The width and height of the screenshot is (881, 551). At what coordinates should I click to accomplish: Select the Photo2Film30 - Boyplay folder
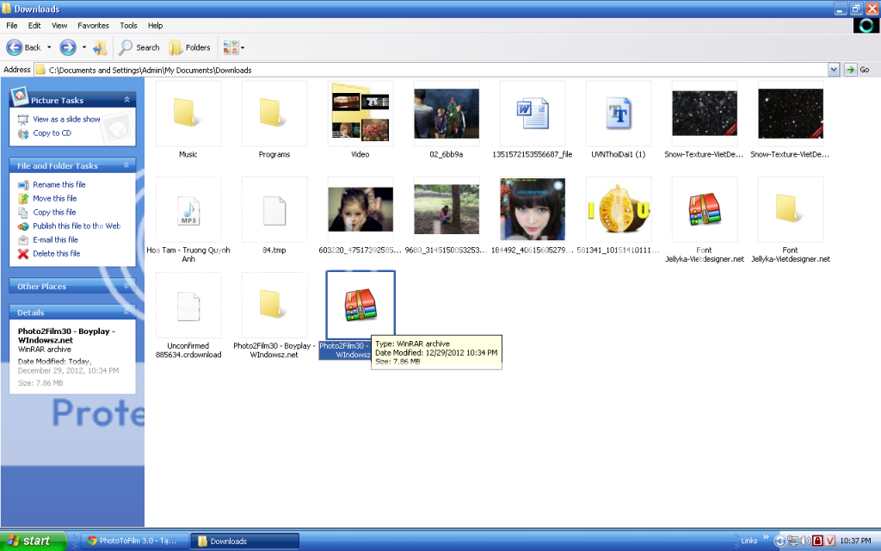coord(274,315)
